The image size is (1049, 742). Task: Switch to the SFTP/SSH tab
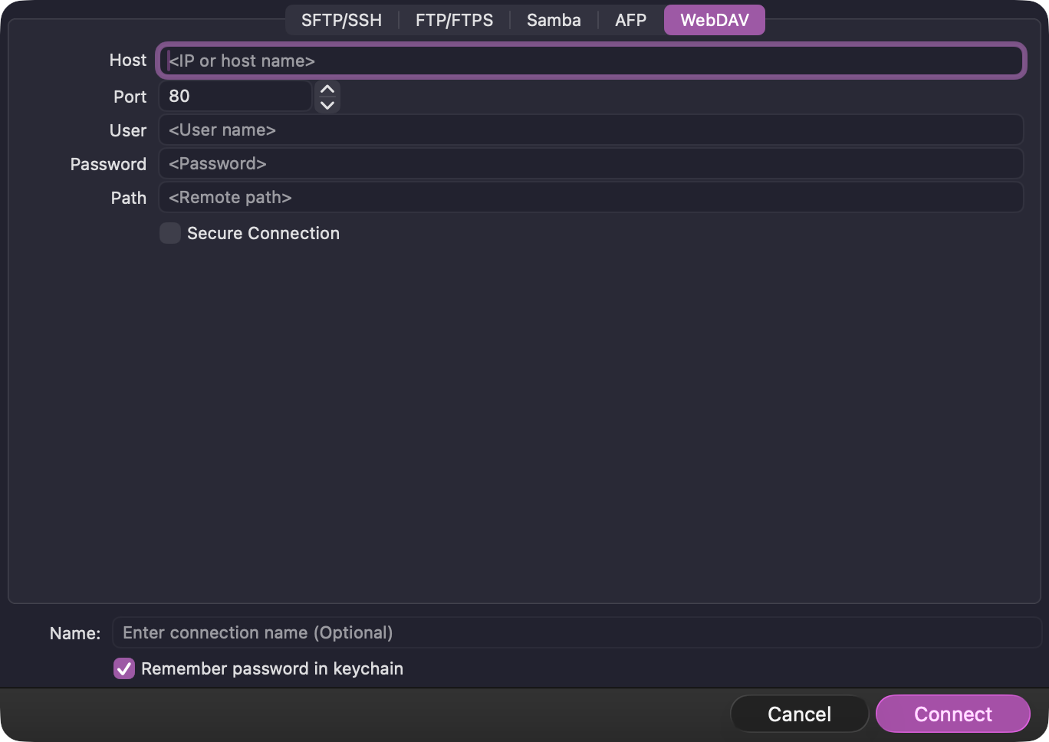[342, 20]
